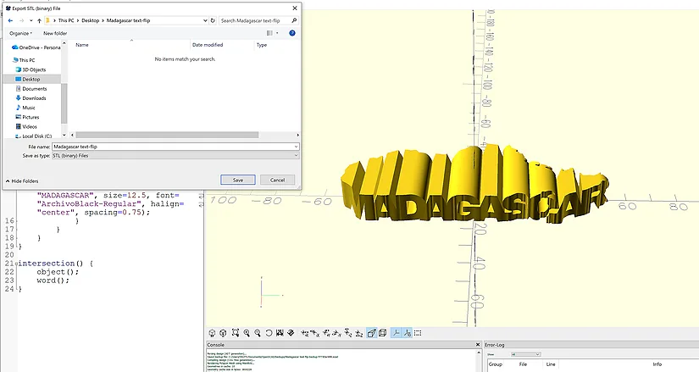Open Pictures in the navigation pane
This screenshot has width=699, height=372.
pyautogui.click(x=27, y=117)
